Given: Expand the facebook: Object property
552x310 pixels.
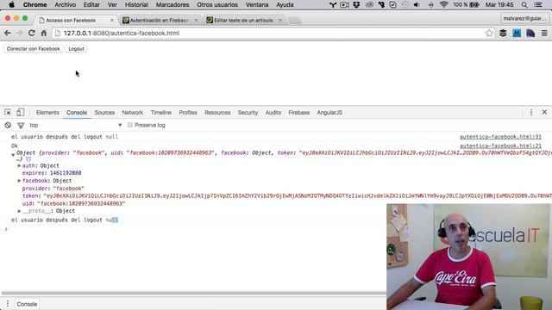Looking at the screenshot, I should click(19, 181).
